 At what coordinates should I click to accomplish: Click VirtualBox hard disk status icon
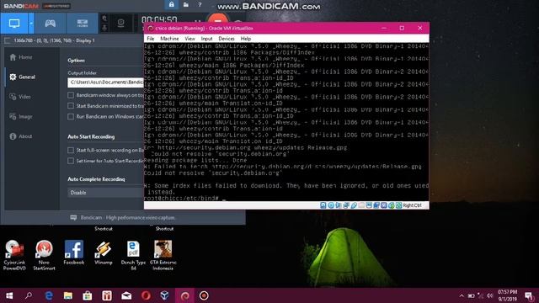point(323,205)
